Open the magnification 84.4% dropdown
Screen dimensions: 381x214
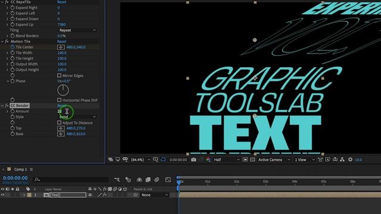point(140,160)
